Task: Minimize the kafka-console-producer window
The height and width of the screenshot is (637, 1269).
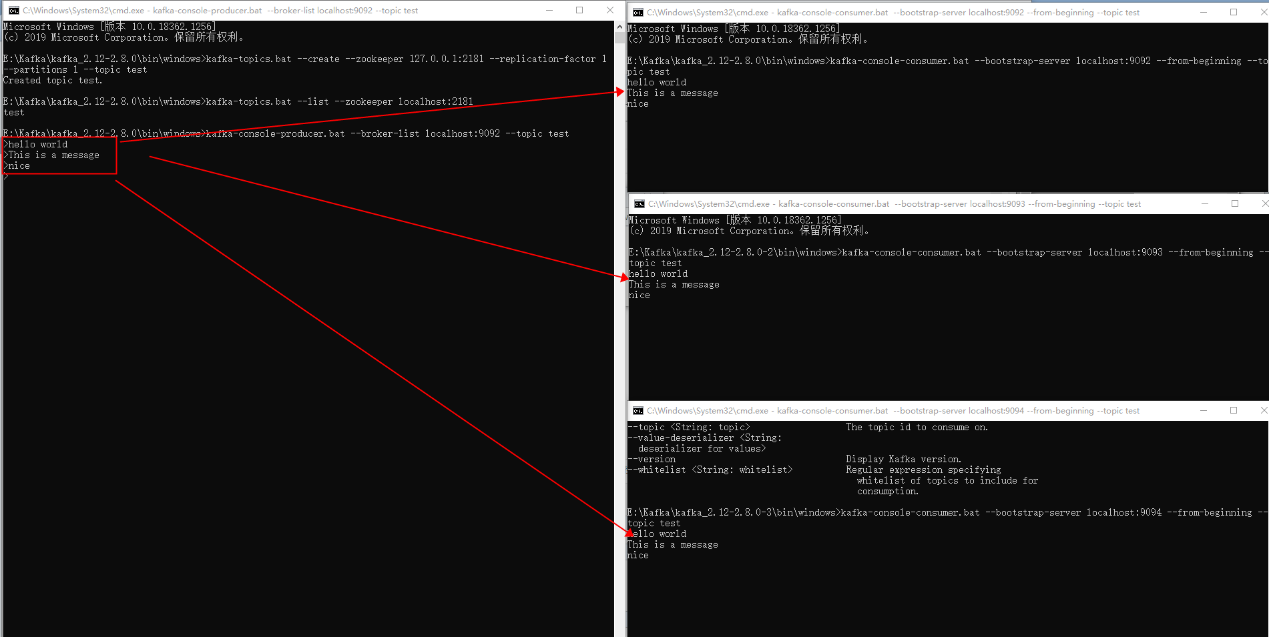Action: [x=549, y=10]
